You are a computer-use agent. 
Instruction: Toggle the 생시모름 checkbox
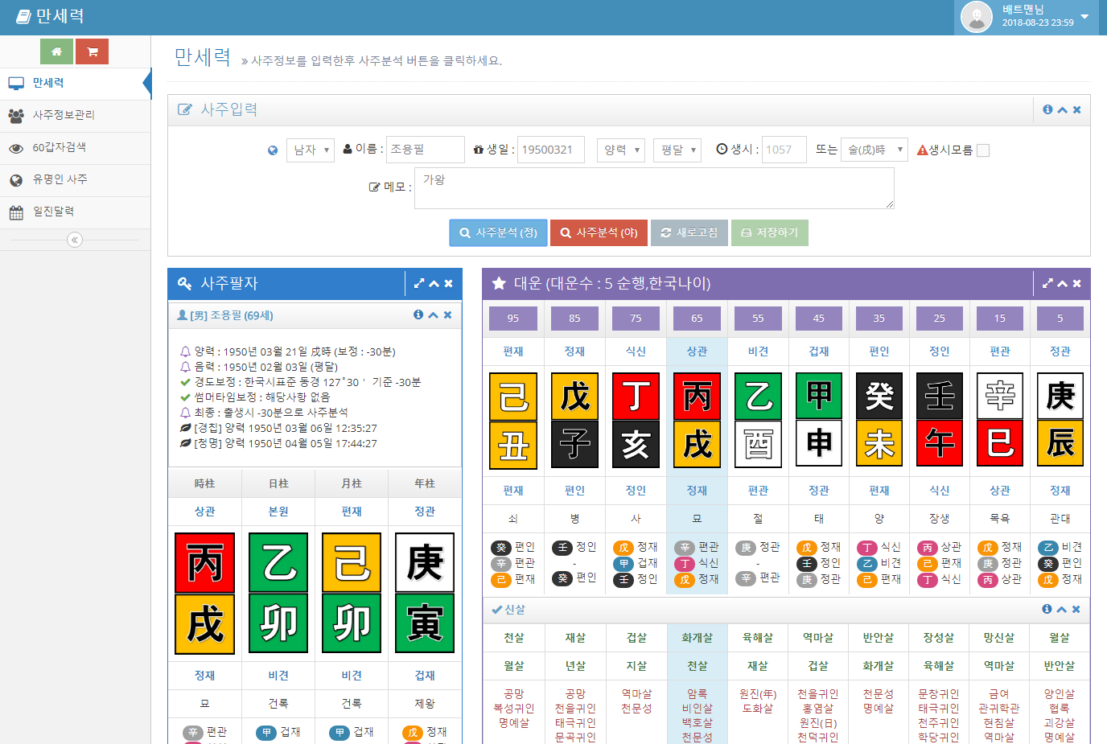click(x=983, y=150)
